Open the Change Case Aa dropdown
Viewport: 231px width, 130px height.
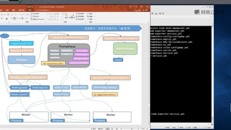(x=2, y=18)
